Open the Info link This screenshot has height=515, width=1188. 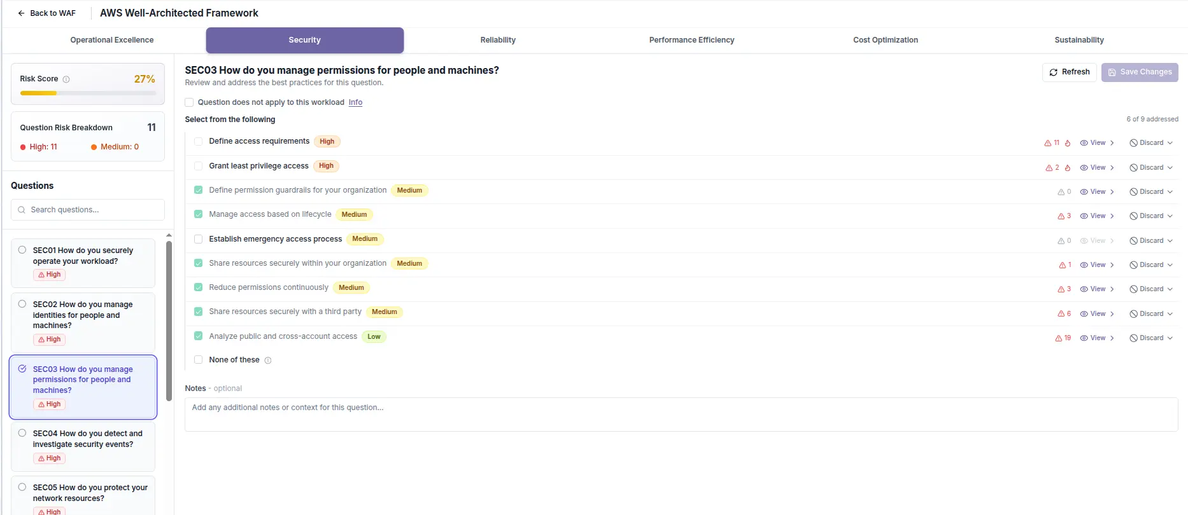tap(355, 102)
